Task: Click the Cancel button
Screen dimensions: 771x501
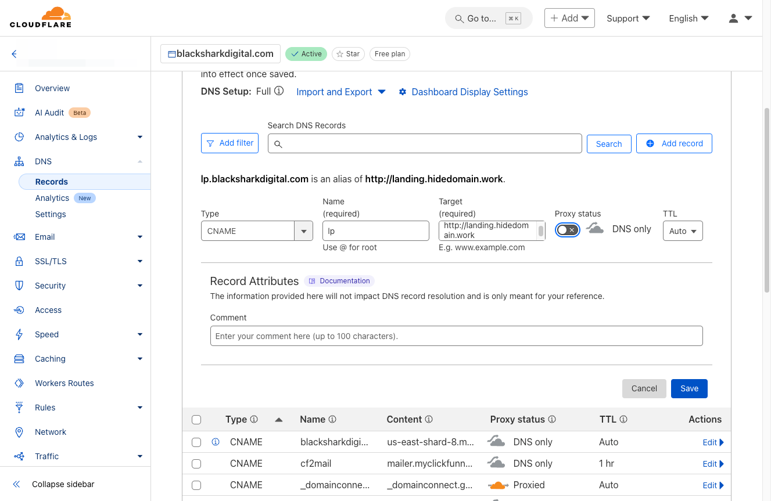Action: click(x=644, y=388)
